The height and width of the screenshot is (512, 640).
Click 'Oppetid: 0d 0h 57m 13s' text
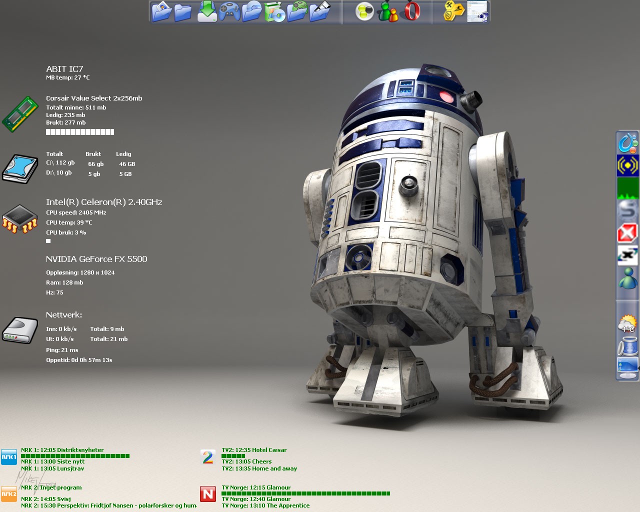pyautogui.click(x=79, y=360)
